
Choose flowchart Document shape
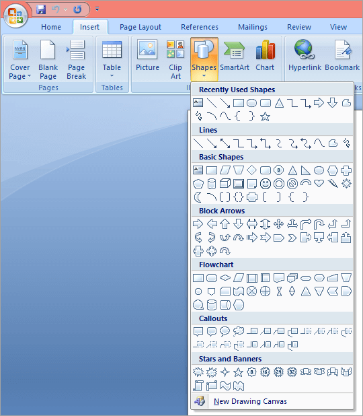[279, 278]
